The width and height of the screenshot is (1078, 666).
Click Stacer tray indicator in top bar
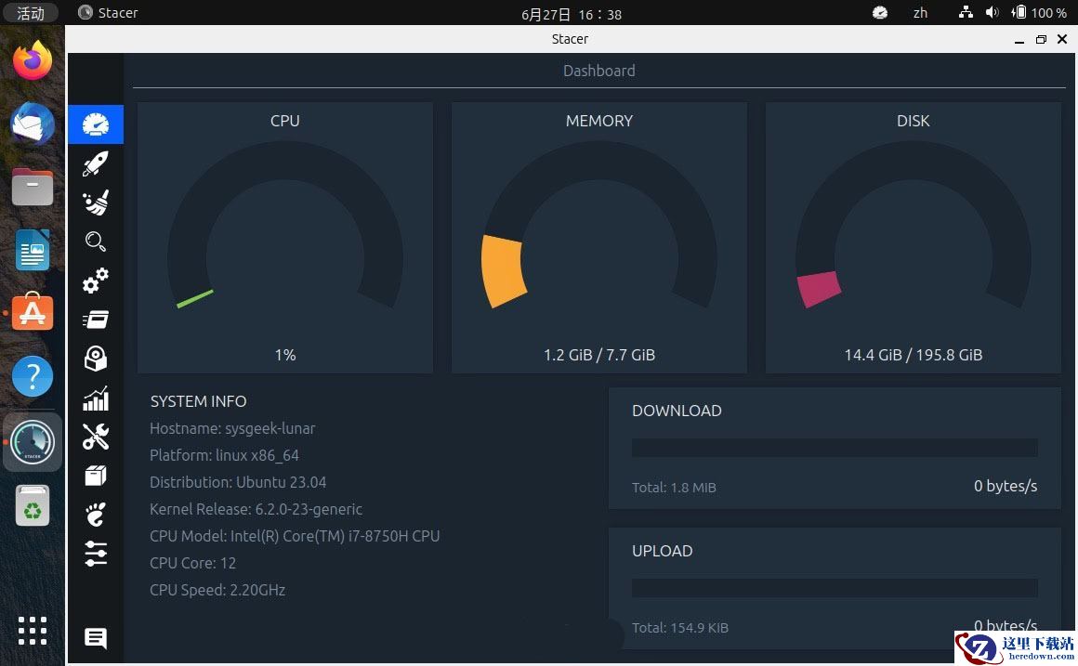click(880, 12)
